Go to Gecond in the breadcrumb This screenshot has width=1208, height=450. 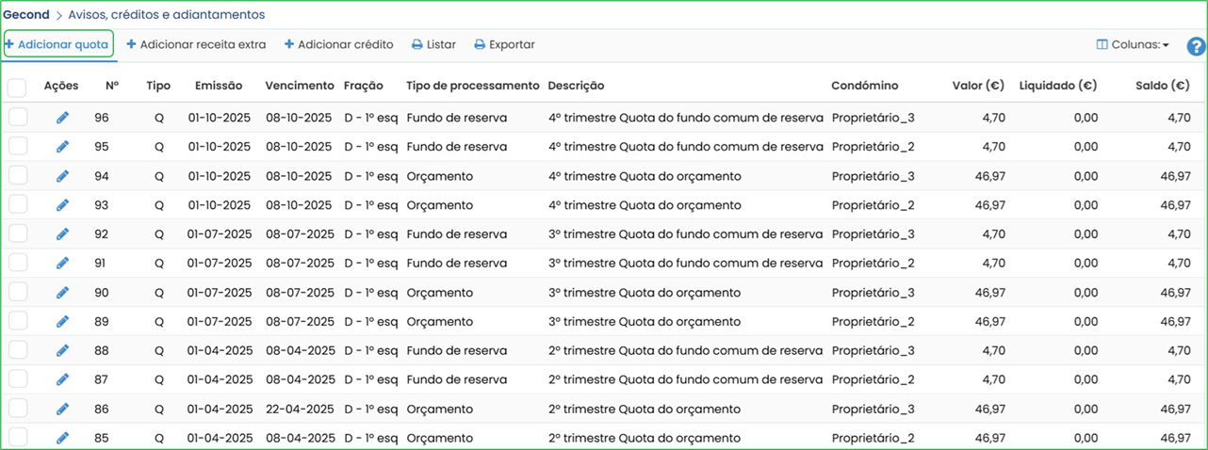click(x=25, y=15)
